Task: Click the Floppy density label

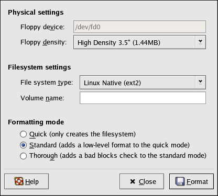Action: 43,42
